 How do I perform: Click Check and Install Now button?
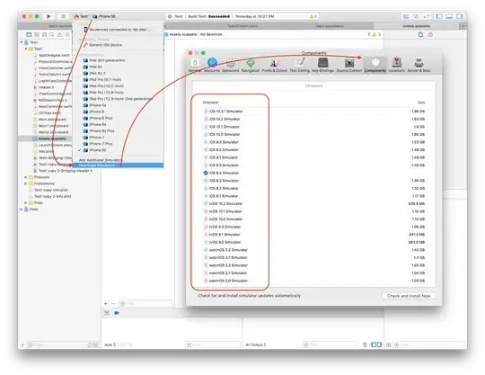(409, 296)
